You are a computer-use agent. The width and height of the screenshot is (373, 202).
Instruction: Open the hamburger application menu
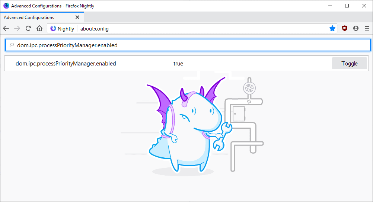(x=367, y=29)
